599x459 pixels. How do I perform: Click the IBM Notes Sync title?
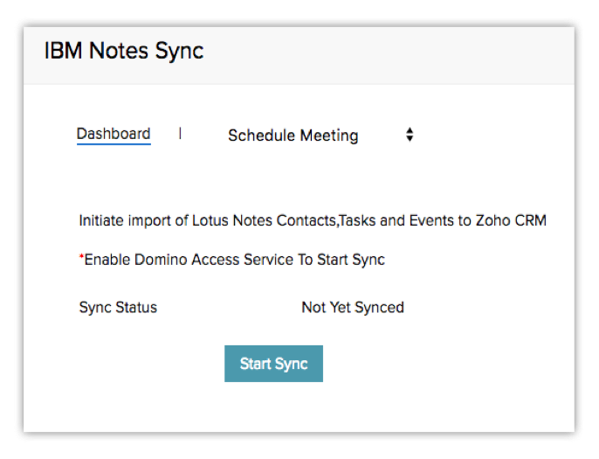[123, 51]
